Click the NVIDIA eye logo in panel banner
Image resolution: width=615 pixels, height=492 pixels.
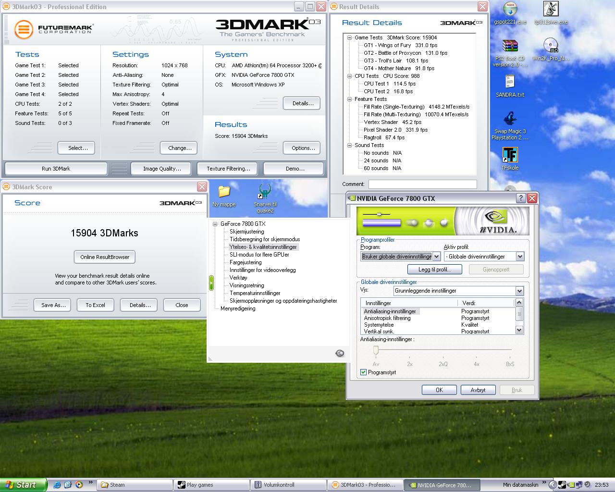pos(497,216)
